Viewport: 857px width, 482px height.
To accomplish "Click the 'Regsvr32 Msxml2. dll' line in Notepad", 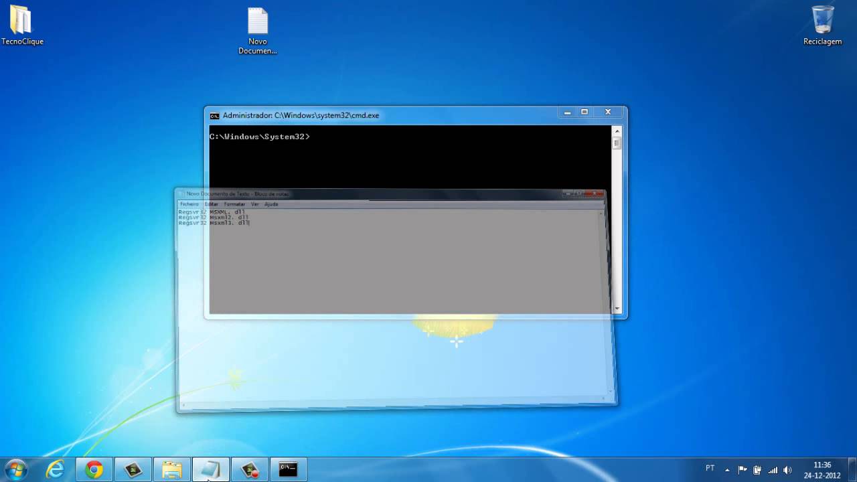I will click(x=214, y=217).
